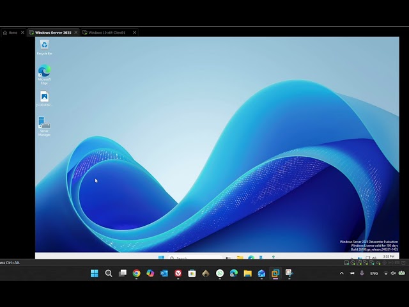Click the VMware Workstation taskbar icon
Screen dimensions: 409x307
coord(275,273)
